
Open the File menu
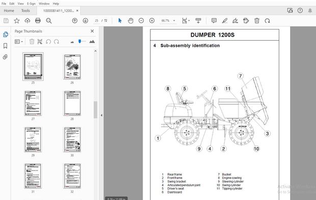4,4
